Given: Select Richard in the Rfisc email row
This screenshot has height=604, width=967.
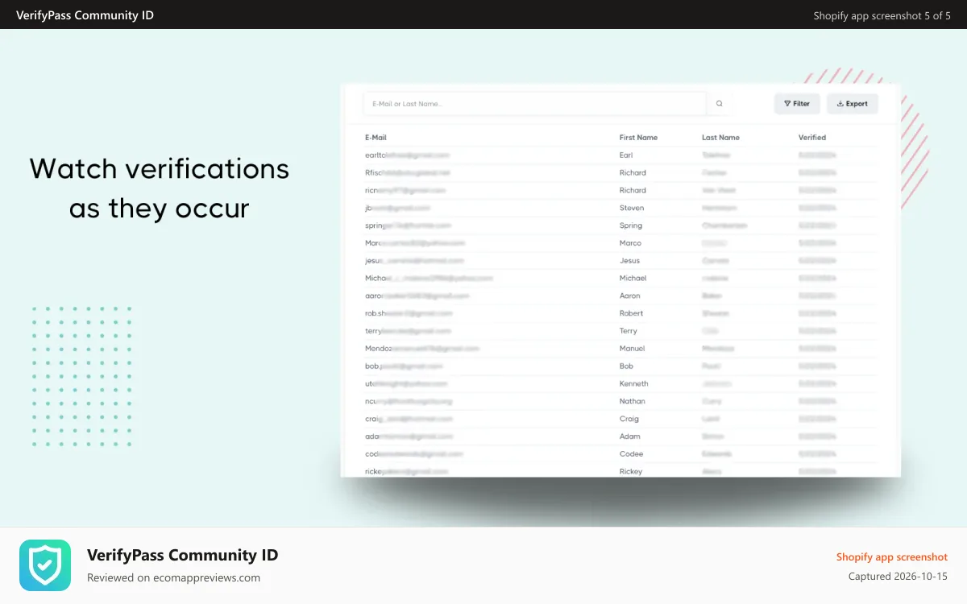Looking at the screenshot, I should tap(633, 173).
